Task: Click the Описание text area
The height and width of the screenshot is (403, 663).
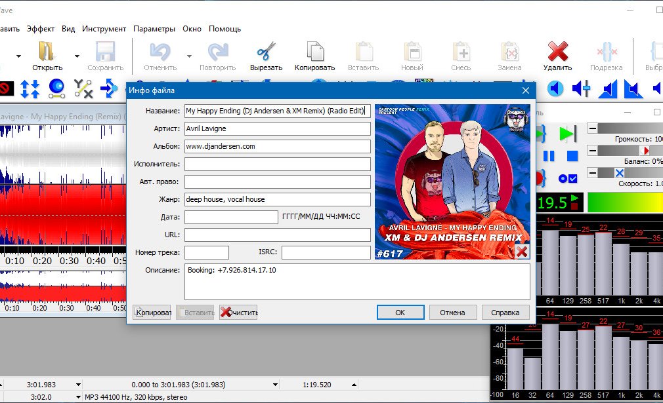Action: pos(357,282)
